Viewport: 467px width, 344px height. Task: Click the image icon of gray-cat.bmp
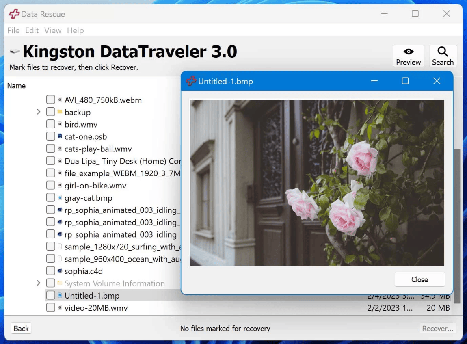pos(60,197)
